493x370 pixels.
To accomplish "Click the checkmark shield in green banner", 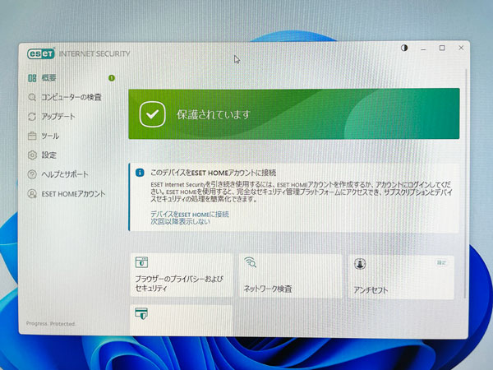I will pos(153,114).
